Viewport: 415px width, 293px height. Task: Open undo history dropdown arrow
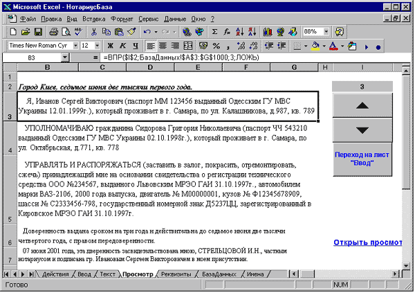pyautogui.click(x=156, y=33)
